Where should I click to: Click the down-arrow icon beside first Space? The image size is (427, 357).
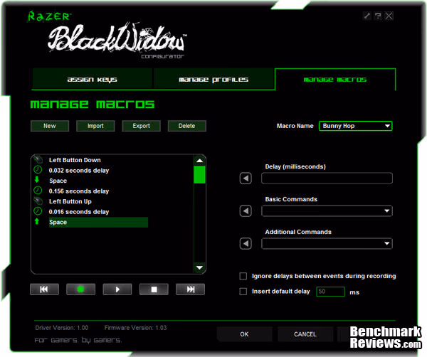37,180
